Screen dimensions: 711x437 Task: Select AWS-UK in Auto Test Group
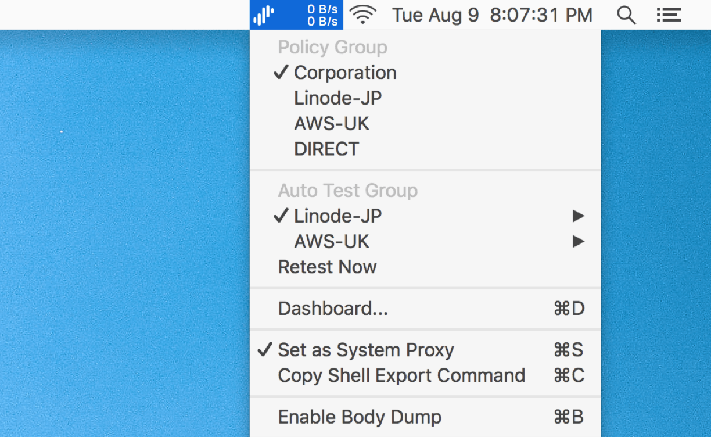coord(425,242)
